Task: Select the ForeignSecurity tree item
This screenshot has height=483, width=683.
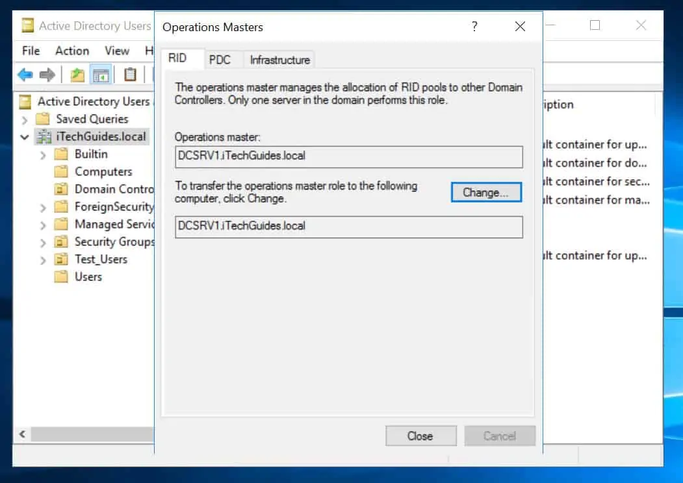Action: pyautogui.click(x=114, y=206)
